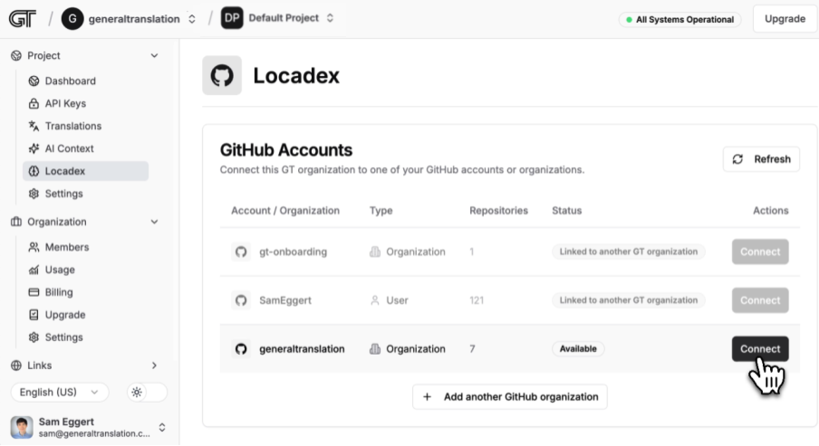This screenshot has height=446, width=819.
Task: Expand the Links sidebar section
Action: click(x=154, y=365)
